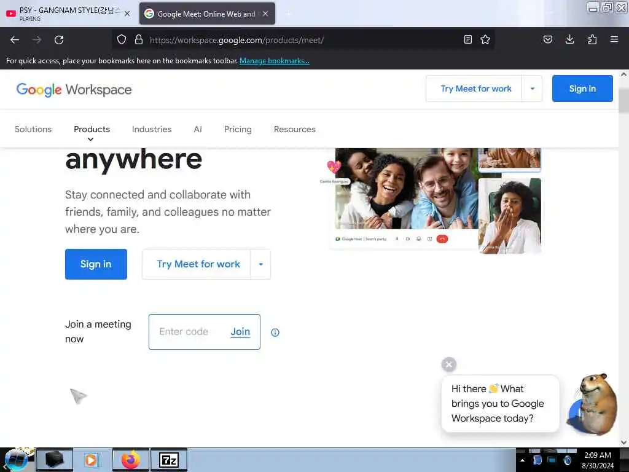Screen dimensions: 629x472
Task: Open the extensions puzzle icon
Action: [592, 39]
